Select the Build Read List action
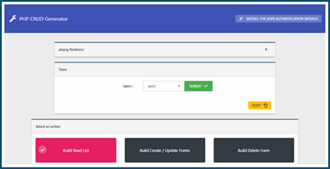Image resolution: width=330 pixels, height=169 pixels. 76,150
